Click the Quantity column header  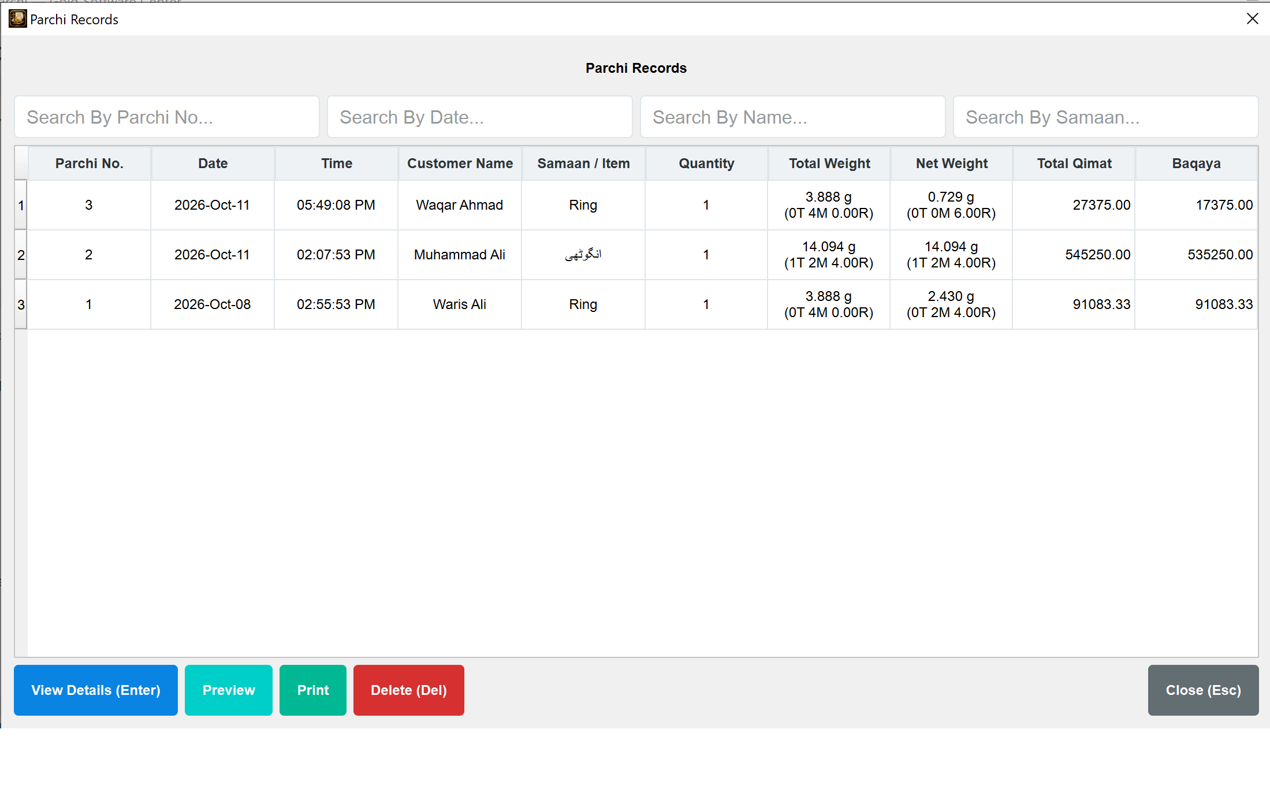[707, 163]
